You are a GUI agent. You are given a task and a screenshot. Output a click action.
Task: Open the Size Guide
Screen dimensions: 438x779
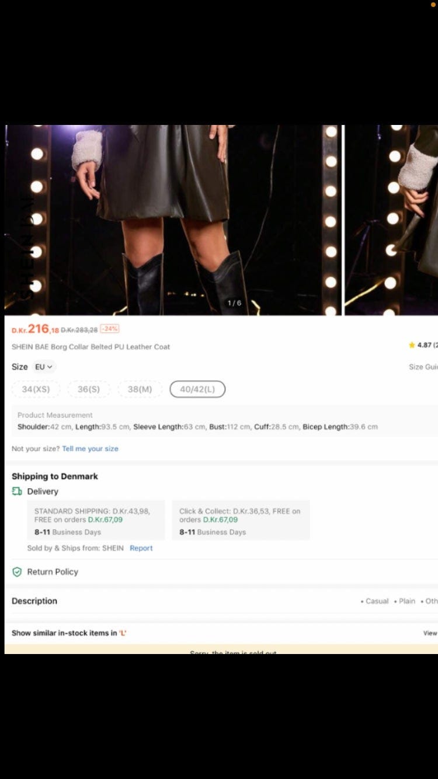423,367
